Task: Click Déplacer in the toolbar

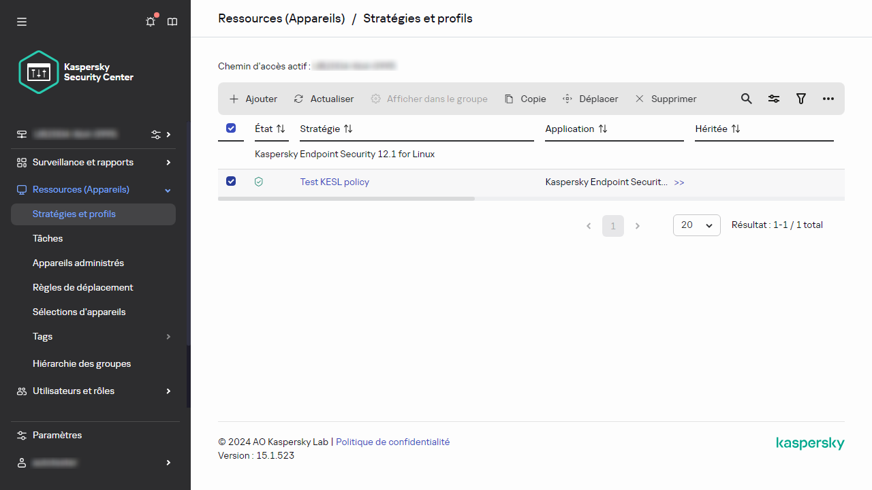Action: coord(590,99)
